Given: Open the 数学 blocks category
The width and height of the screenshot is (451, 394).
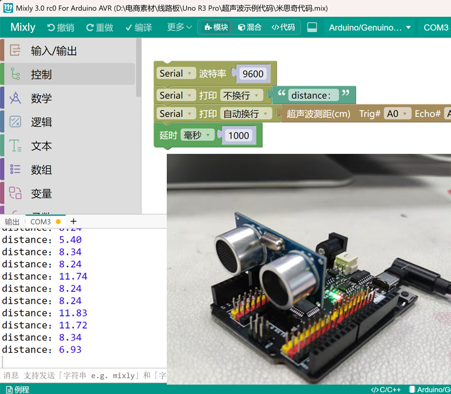Looking at the screenshot, I should [x=41, y=99].
